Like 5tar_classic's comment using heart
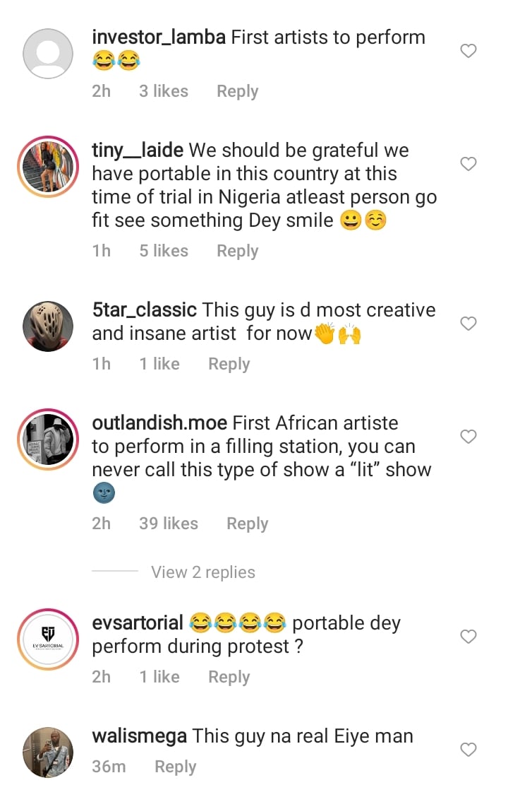 pyautogui.click(x=468, y=324)
